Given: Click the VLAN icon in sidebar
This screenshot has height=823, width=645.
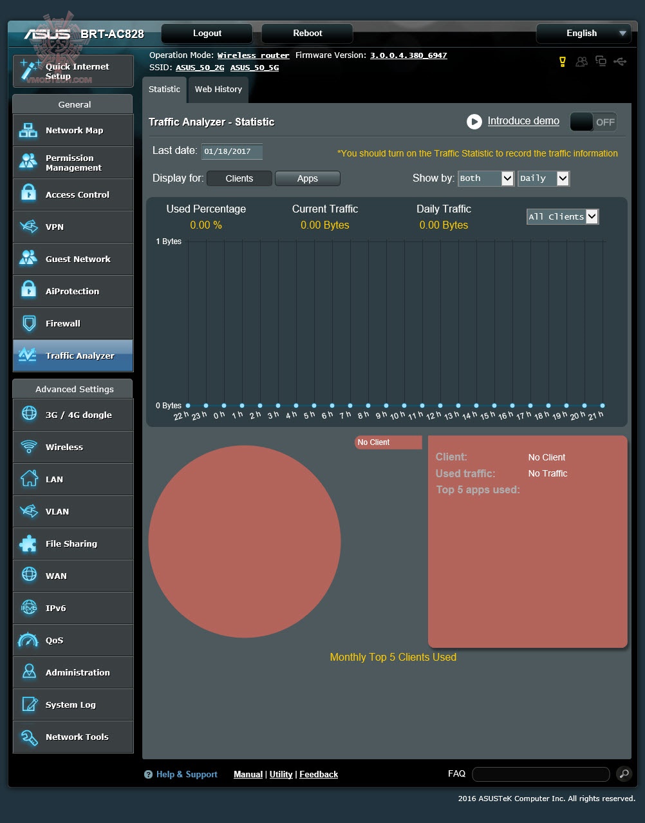Looking at the screenshot, I should click(29, 511).
